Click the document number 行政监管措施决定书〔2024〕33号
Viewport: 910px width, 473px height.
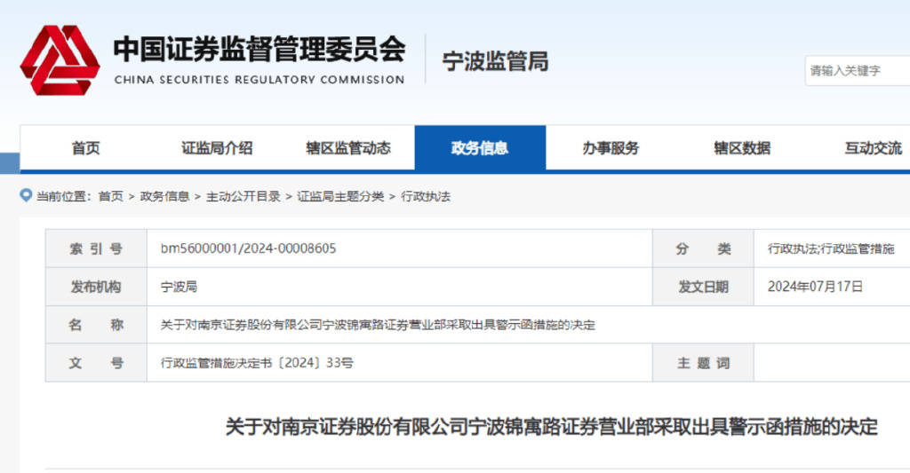257,363
